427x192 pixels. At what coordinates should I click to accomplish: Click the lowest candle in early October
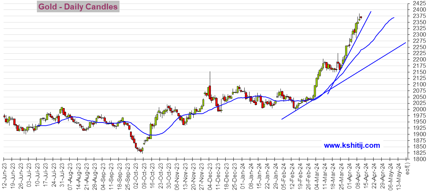tap(141, 150)
